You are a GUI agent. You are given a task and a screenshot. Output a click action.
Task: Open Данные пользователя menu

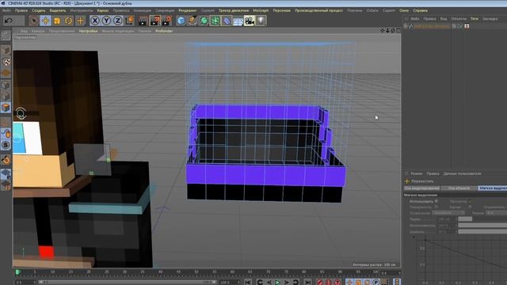tap(462, 173)
